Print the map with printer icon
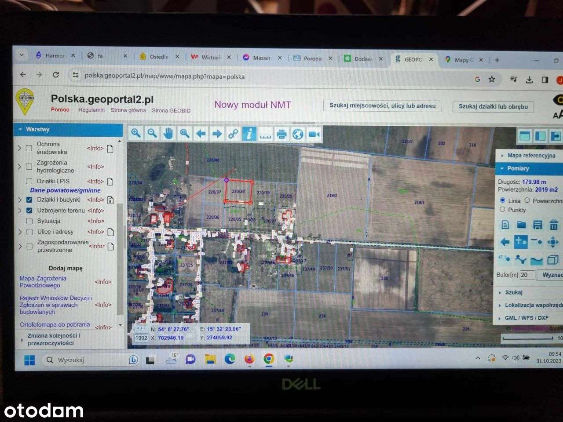Screen dimensions: 563x422 (x=282, y=134)
